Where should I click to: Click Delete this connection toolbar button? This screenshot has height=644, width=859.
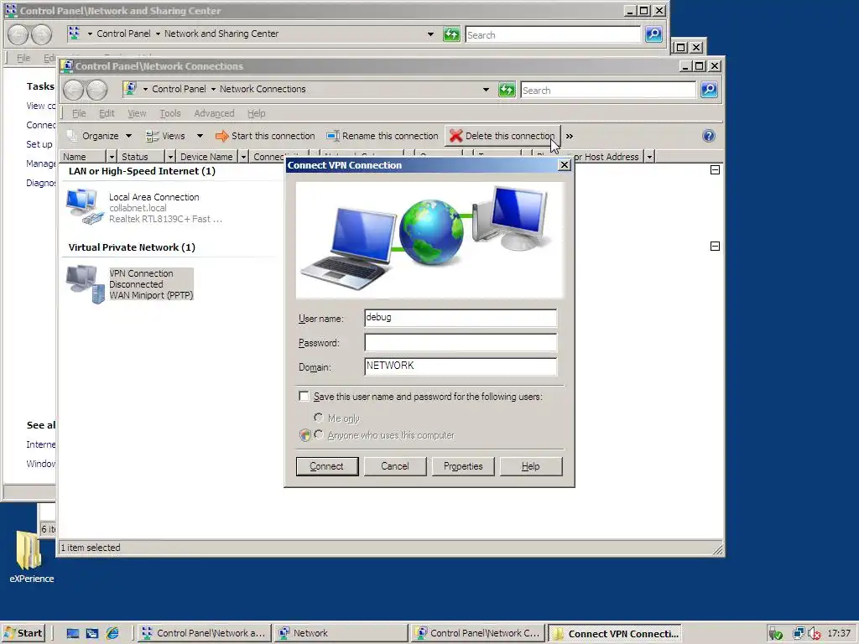click(502, 136)
